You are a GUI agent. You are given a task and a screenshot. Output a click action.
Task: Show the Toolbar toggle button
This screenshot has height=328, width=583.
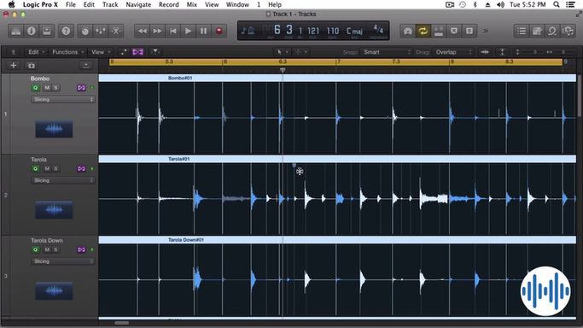point(46,31)
